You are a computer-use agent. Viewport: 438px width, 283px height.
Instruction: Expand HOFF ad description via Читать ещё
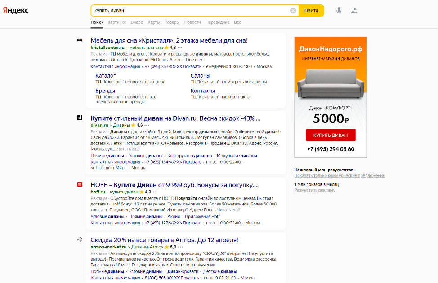228,209
